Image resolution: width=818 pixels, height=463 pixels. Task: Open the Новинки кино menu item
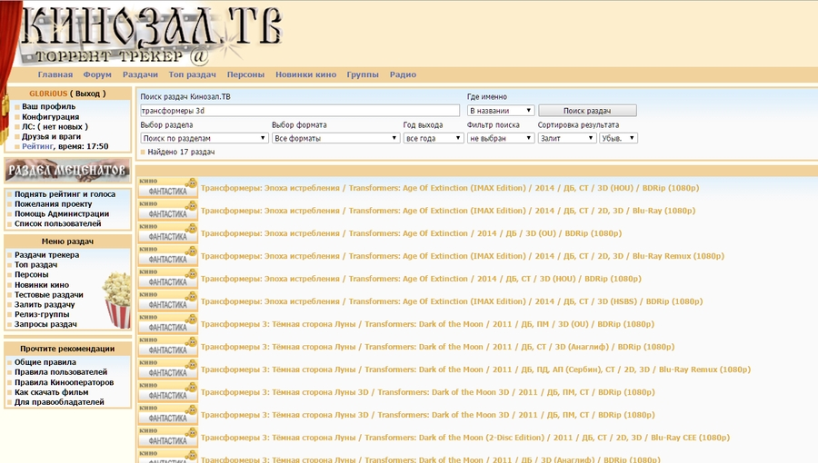point(305,74)
